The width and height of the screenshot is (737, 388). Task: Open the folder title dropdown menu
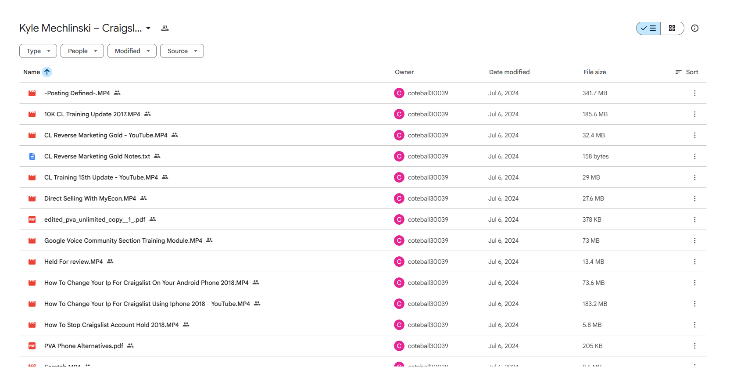pyautogui.click(x=148, y=28)
